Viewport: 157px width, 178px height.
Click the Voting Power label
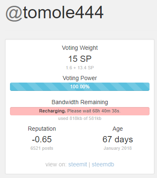pos(80,78)
